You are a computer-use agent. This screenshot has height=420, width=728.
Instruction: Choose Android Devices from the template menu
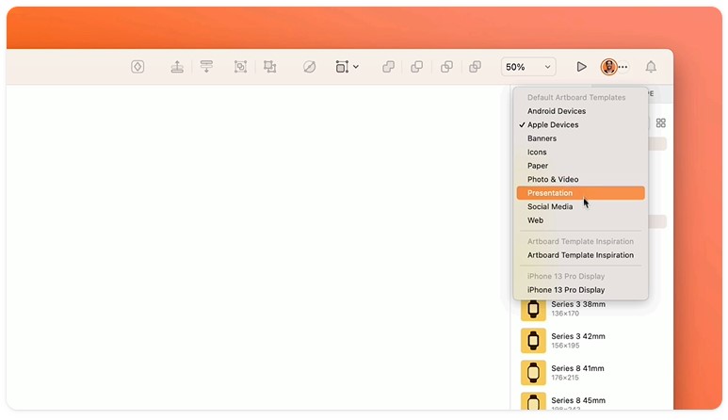580,111
